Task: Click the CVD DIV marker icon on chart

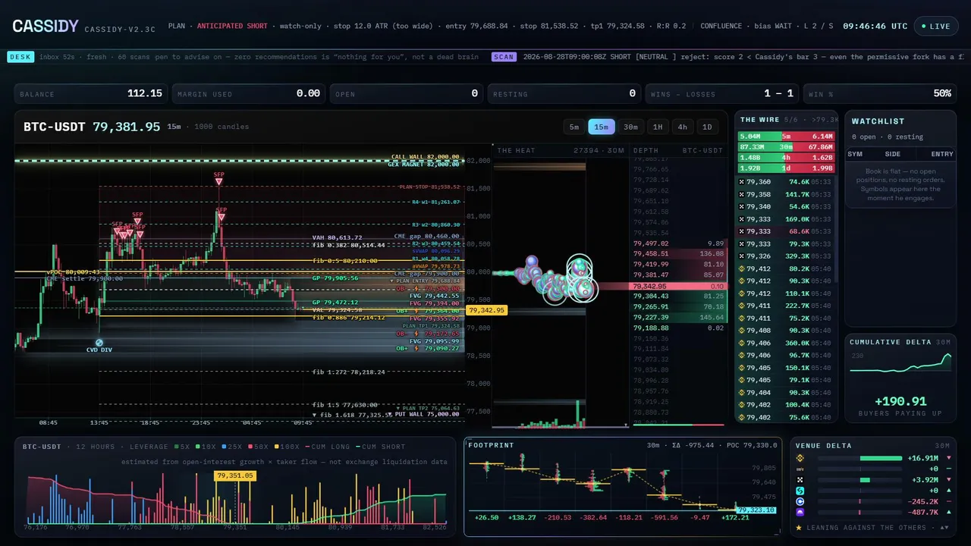Action: tap(99, 343)
